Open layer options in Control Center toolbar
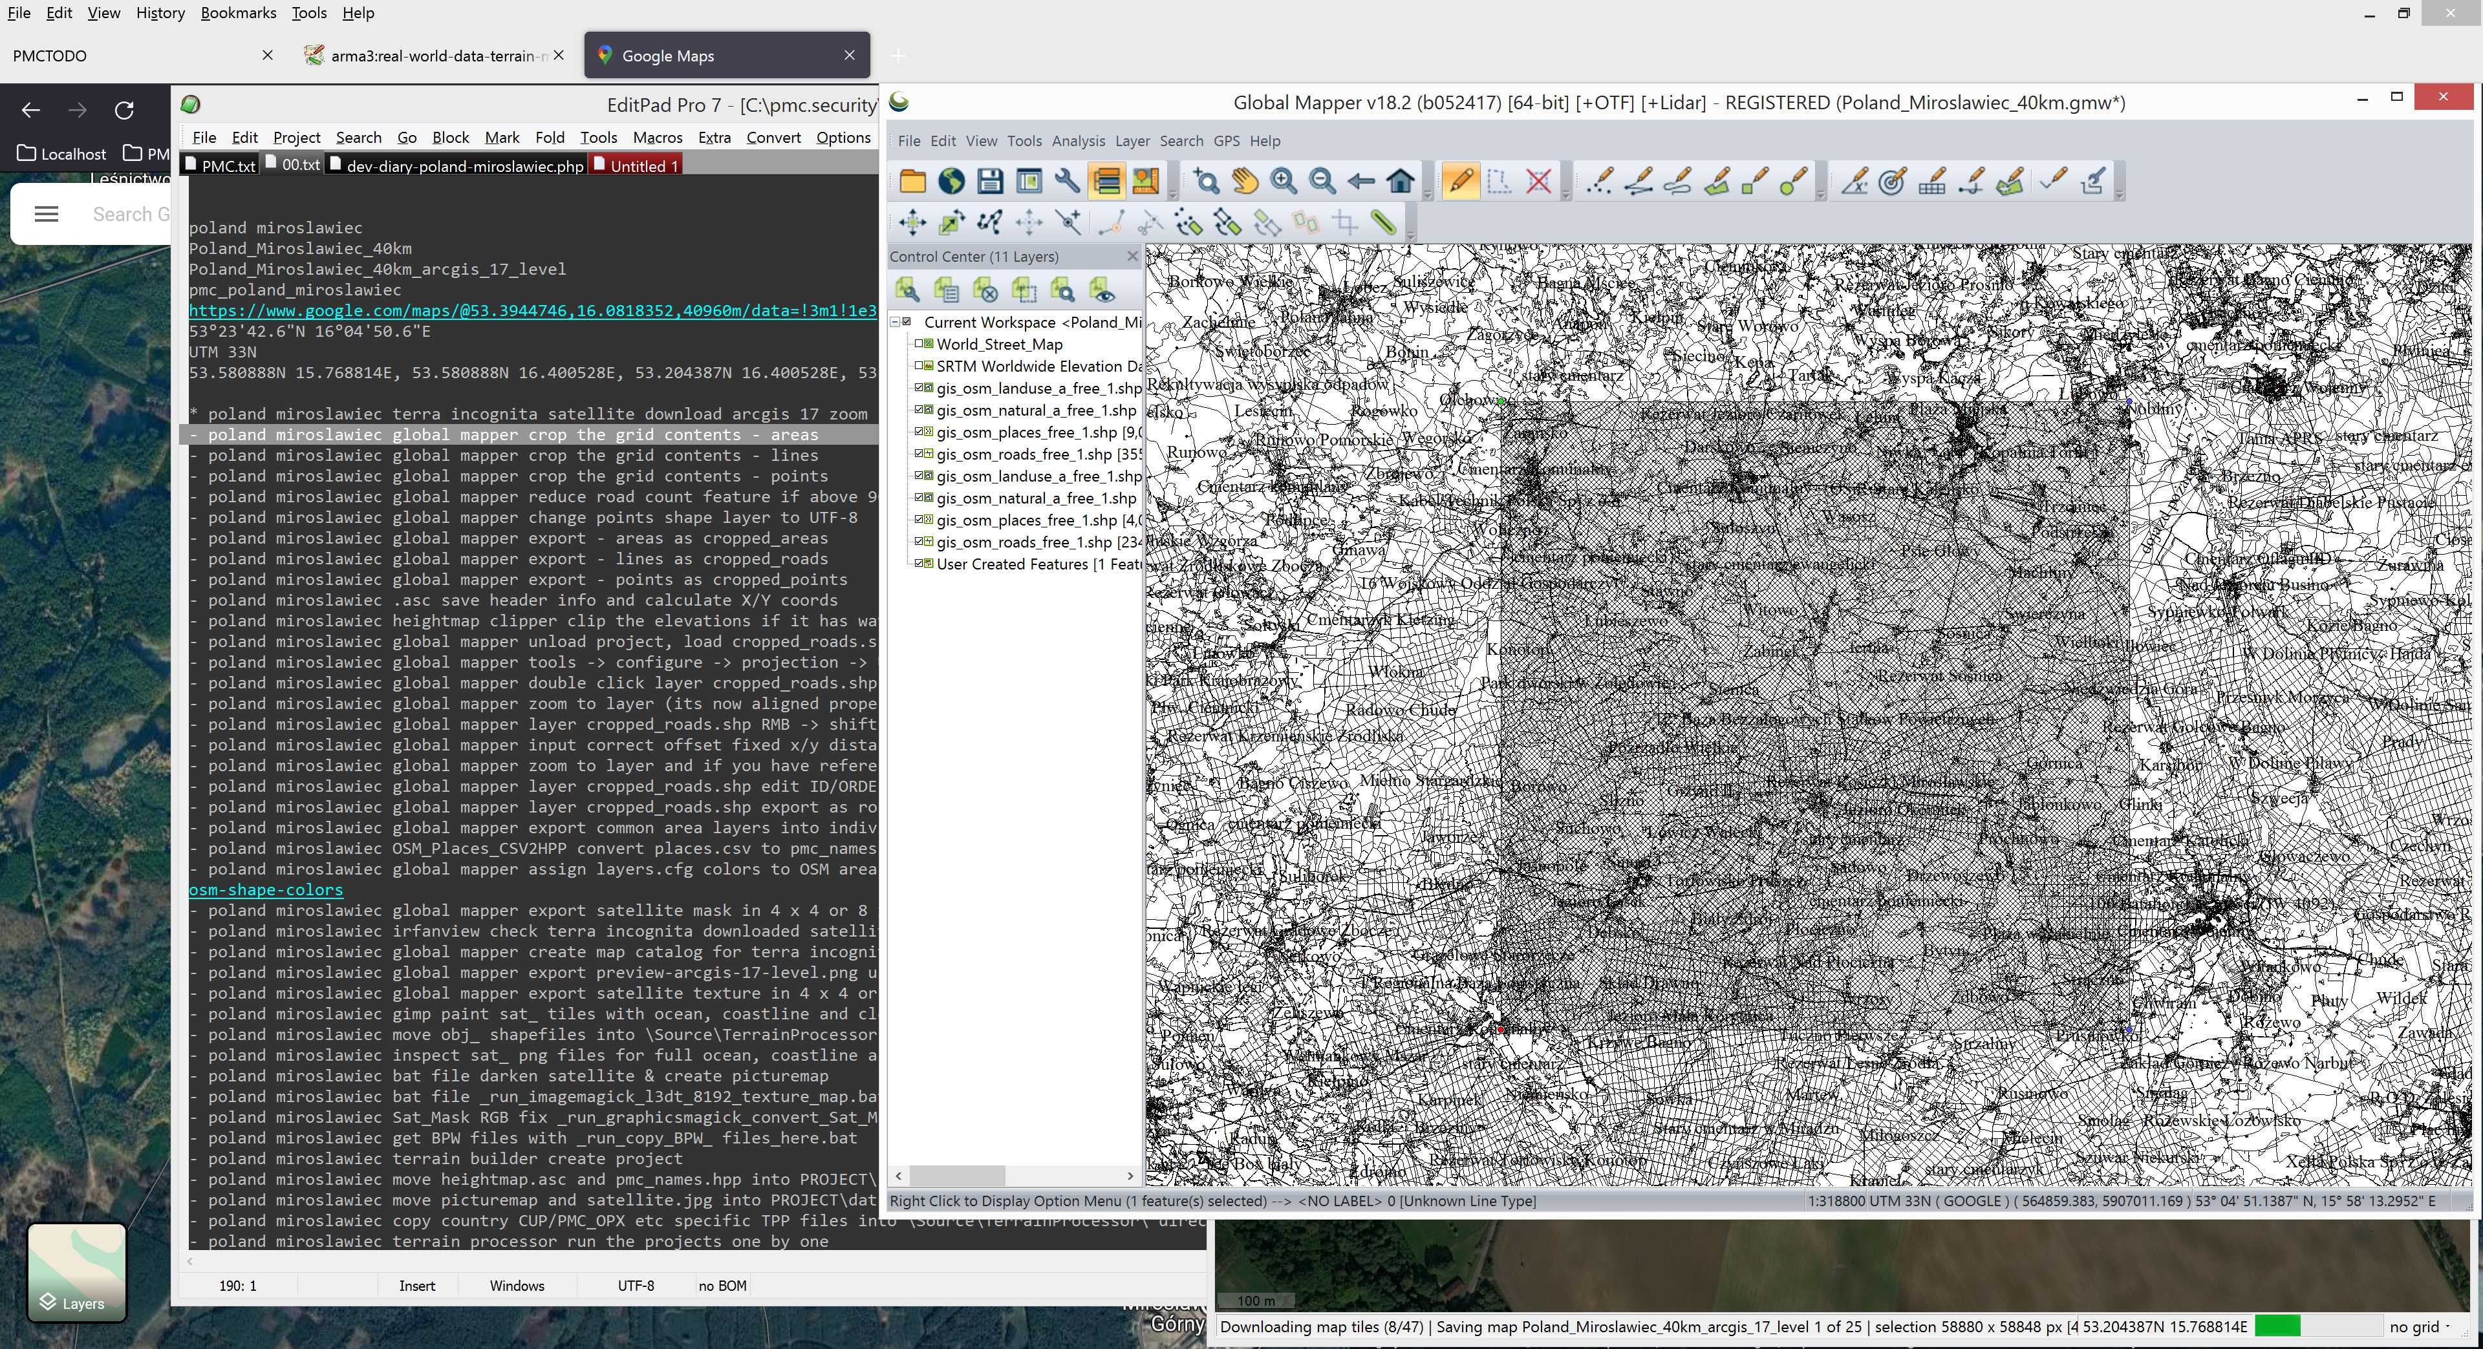The image size is (2483, 1349). 907,289
